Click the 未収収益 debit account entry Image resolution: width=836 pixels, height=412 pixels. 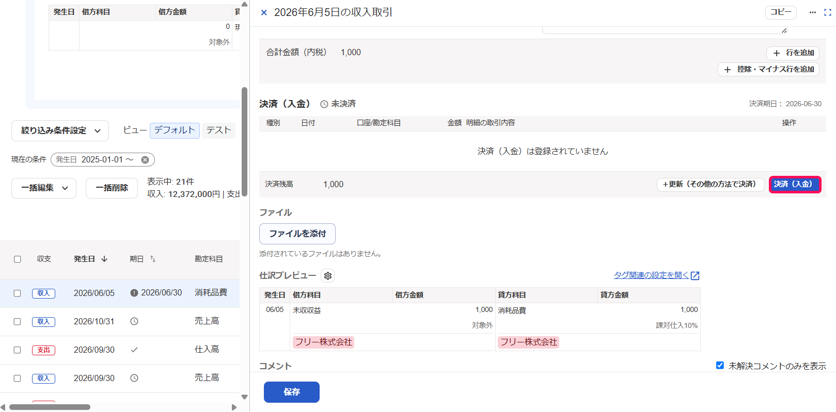click(x=307, y=310)
